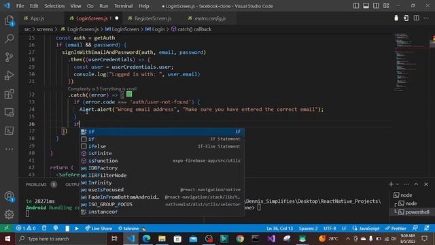Open File Explorer from the taskbar
435x245 pixels.
(162, 239)
